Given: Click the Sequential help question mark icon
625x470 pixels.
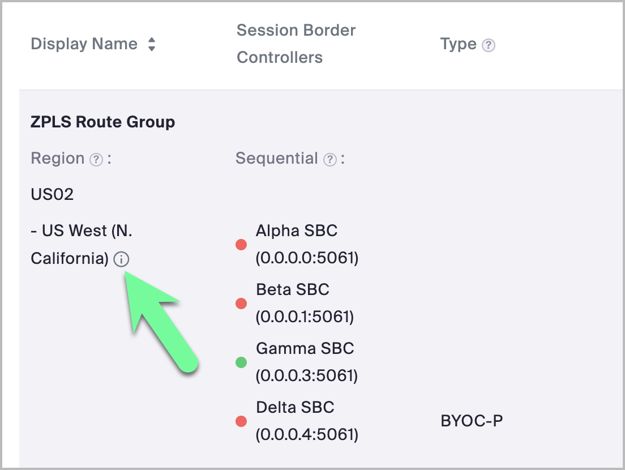Looking at the screenshot, I should pyautogui.click(x=330, y=160).
